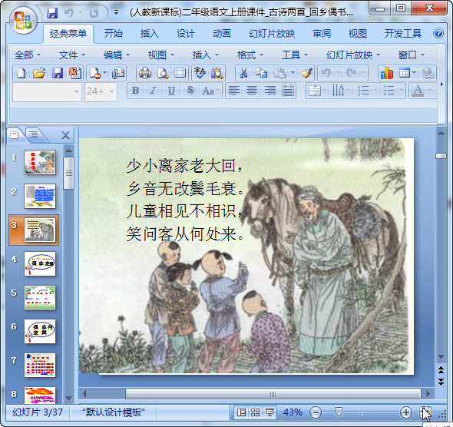Cut selection with the scissors icon
This screenshot has height=427, width=453.
(x=243, y=73)
